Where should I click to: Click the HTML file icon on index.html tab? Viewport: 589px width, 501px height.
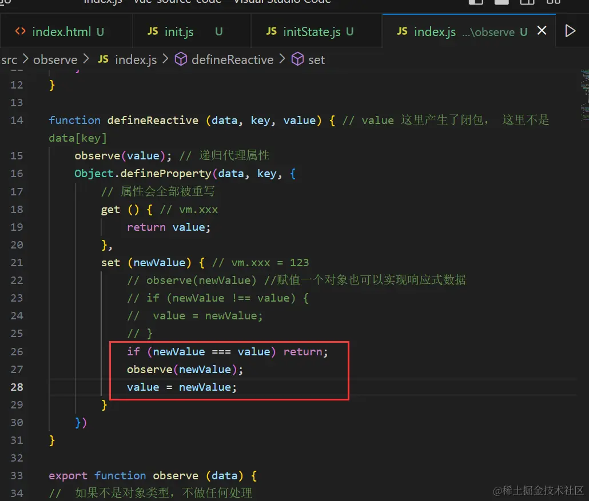coord(20,31)
